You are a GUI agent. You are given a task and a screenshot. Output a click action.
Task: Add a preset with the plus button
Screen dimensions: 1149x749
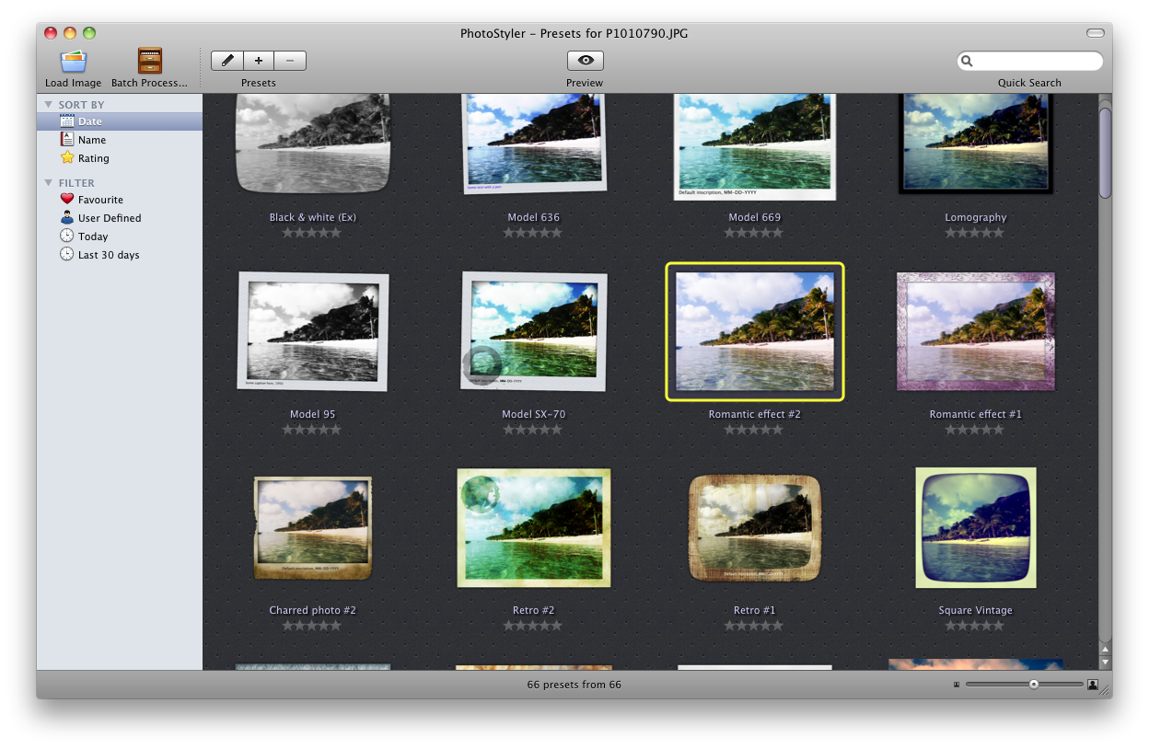259,61
